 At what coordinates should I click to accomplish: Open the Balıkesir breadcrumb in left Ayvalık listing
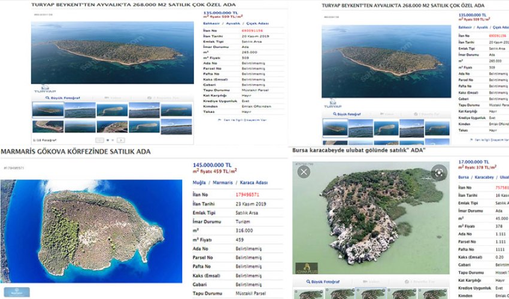tap(211, 23)
